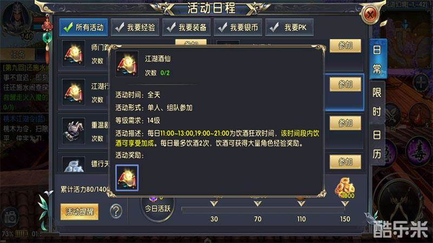Click the question mark help icon
Viewport: 433px width, 243px height.
(116, 211)
